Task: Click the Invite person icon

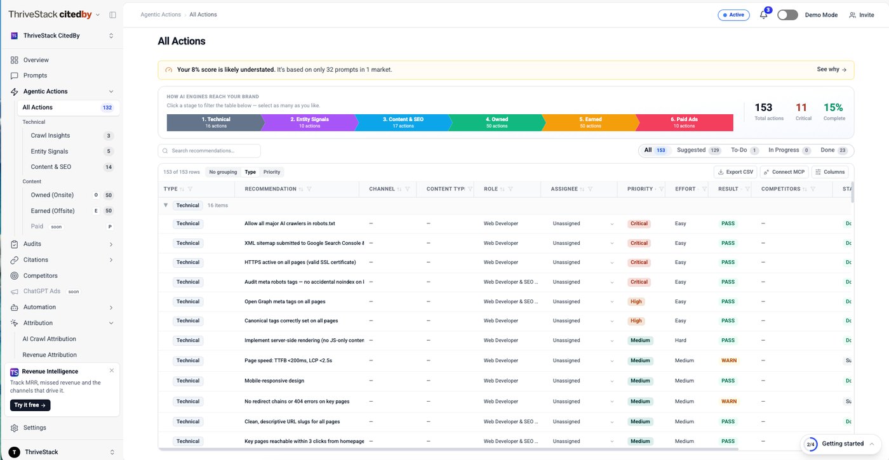Action: 852,15
